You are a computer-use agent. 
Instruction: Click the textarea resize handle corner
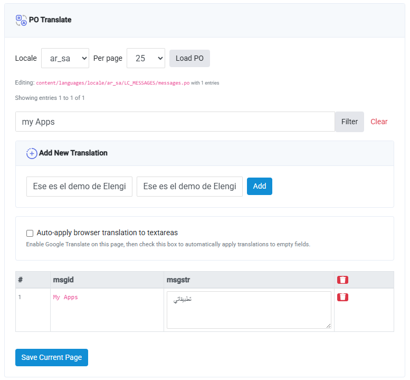[328, 326]
